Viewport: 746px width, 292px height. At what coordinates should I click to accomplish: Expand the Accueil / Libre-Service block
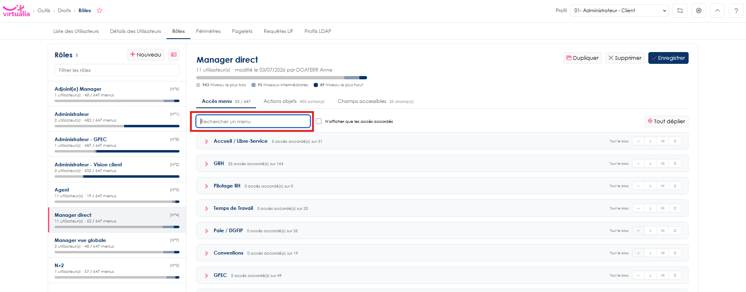(207, 142)
